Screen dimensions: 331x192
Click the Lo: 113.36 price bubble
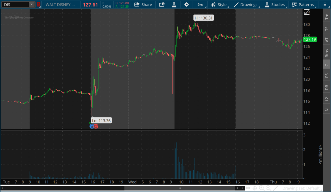click(x=101, y=120)
